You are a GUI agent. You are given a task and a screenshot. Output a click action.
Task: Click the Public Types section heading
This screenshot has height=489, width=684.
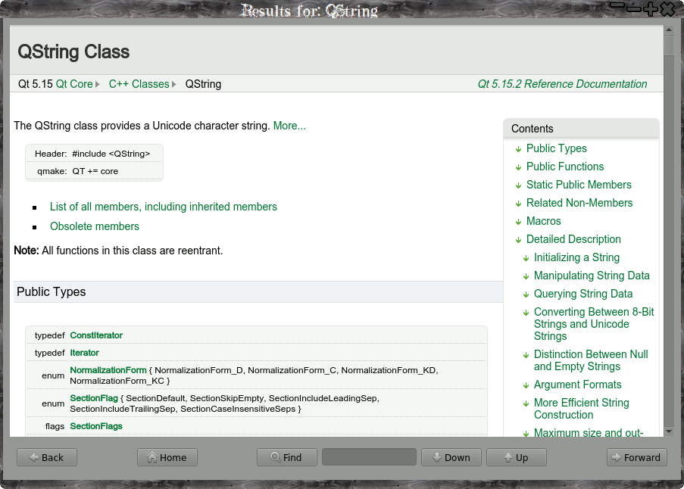click(x=51, y=291)
